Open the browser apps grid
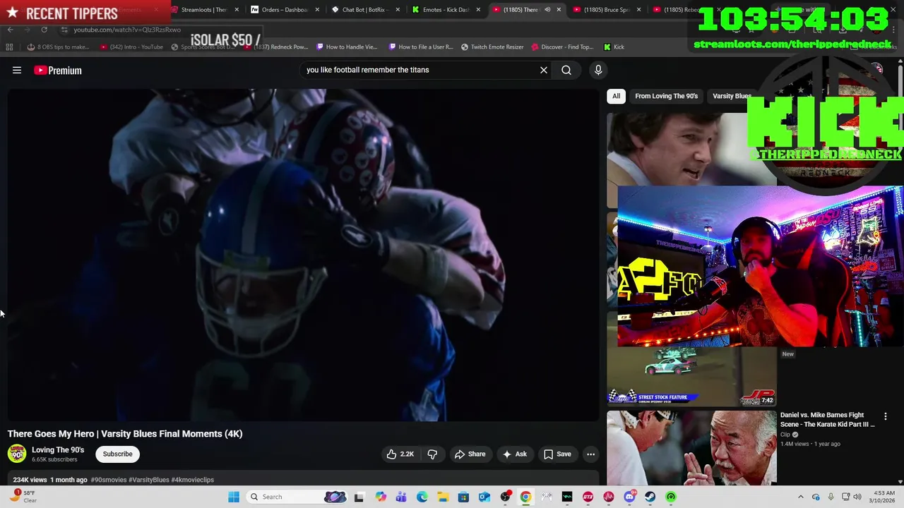 (x=9, y=47)
